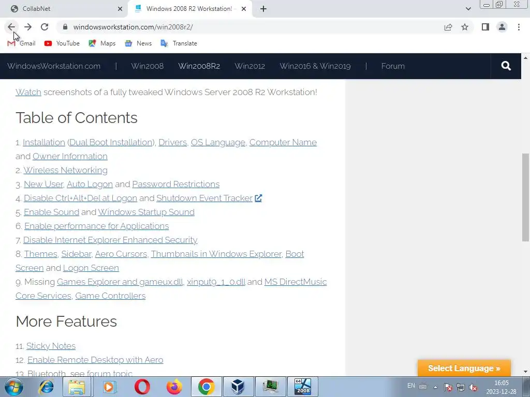Open the Drivers link

pyautogui.click(x=173, y=143)
